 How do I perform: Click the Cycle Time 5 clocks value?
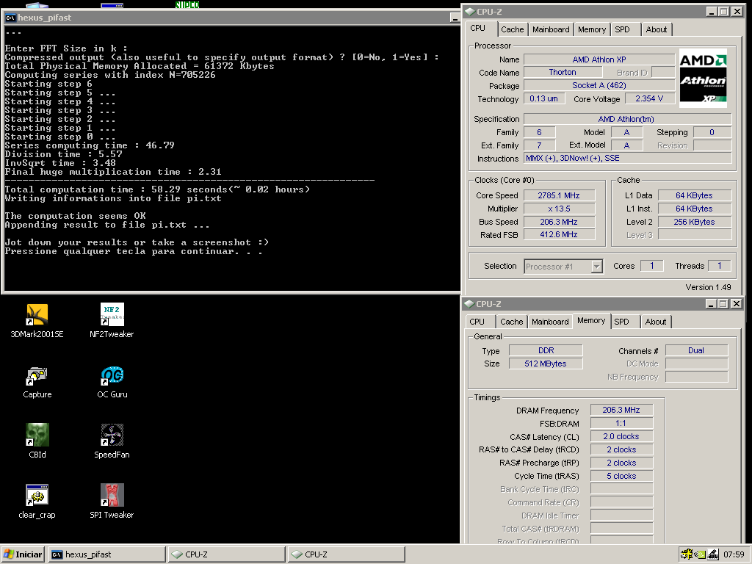[621, 476]
